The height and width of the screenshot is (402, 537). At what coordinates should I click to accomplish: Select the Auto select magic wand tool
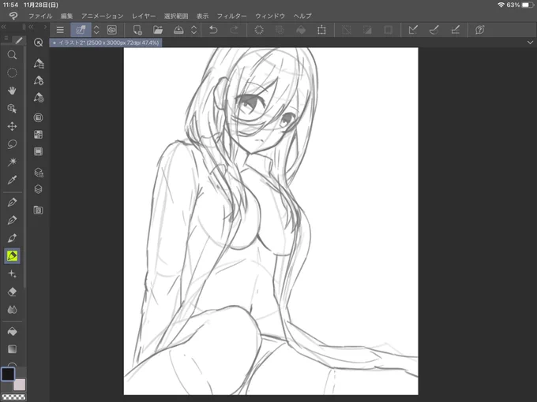click(x=12, y=162)
